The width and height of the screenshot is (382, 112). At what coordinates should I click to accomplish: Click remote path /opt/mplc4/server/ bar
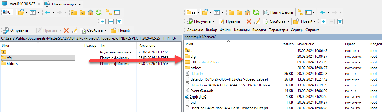click(x=283, y=37)
